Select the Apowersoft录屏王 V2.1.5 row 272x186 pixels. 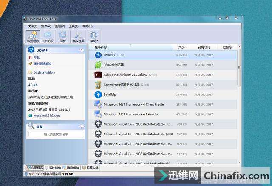coord(163,85)
